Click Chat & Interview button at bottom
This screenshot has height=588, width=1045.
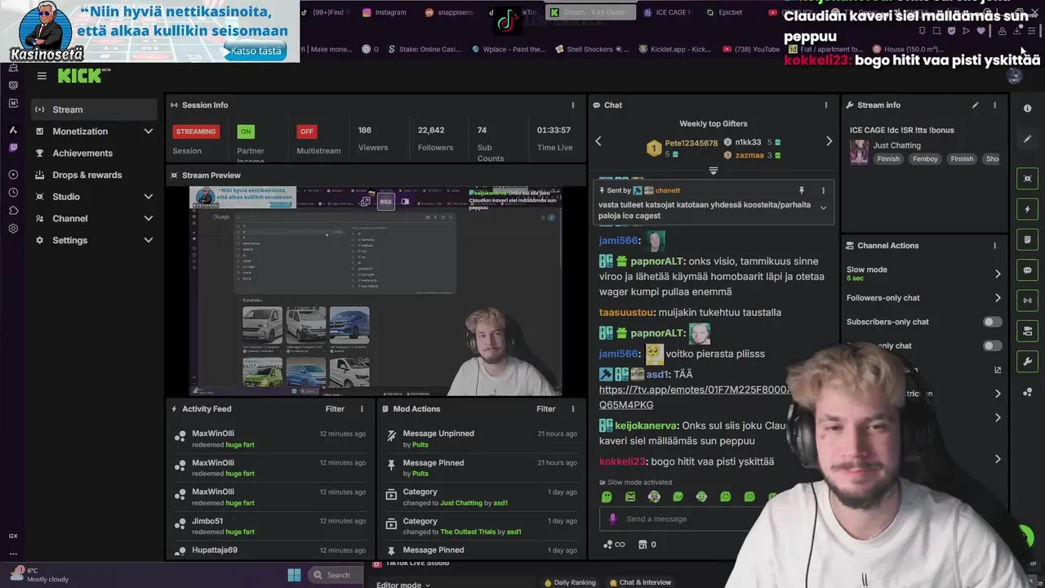[639, 582]
